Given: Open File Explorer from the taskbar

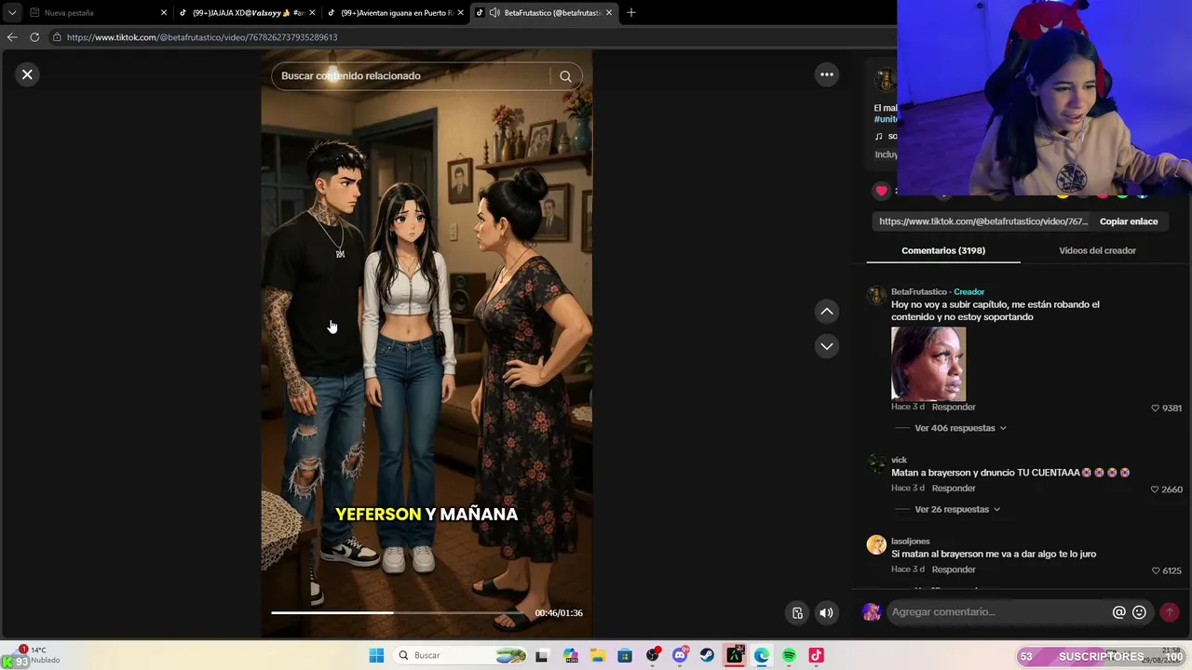Looking at the screenshot, I should click(597, 655).
